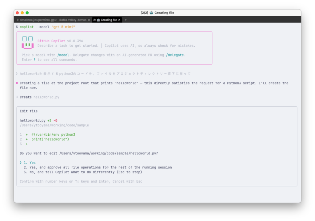Click the 'Creating a file at the project root' message
This screenshot has width=315, height=221.
coord(154,85)
